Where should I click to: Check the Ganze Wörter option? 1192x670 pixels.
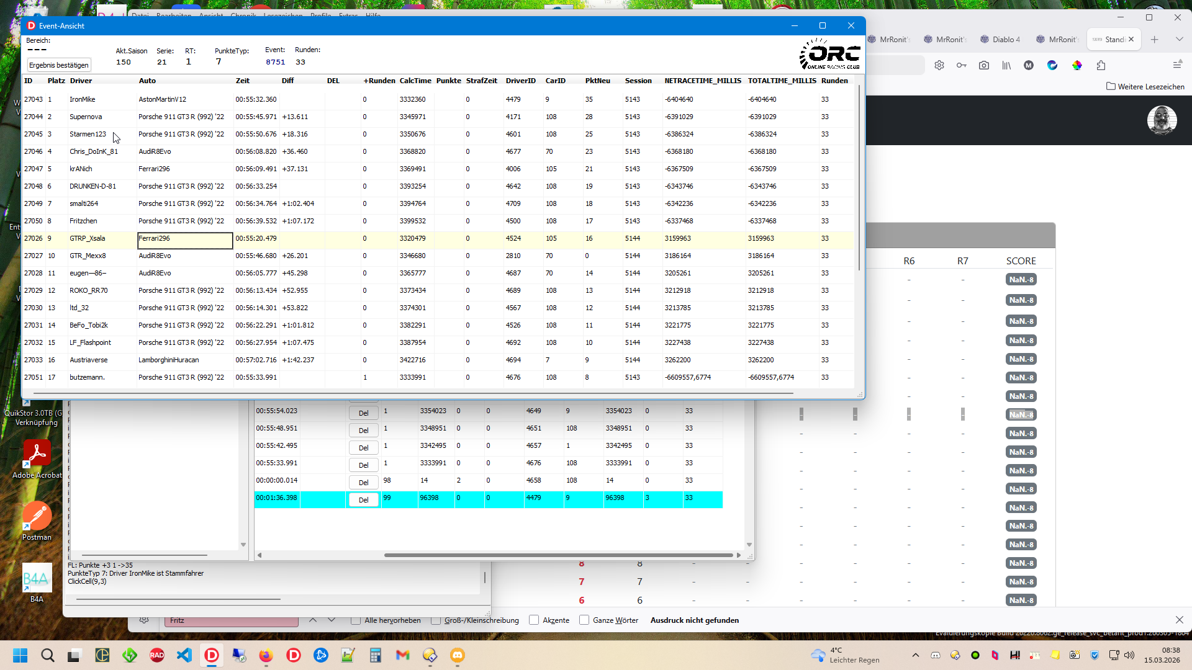point(584,620)
